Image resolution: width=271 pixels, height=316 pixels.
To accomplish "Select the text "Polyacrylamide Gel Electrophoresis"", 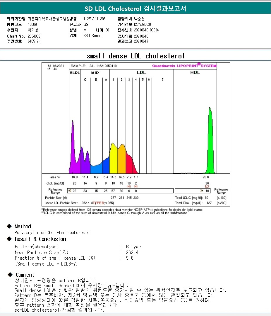I will (52, 233).
